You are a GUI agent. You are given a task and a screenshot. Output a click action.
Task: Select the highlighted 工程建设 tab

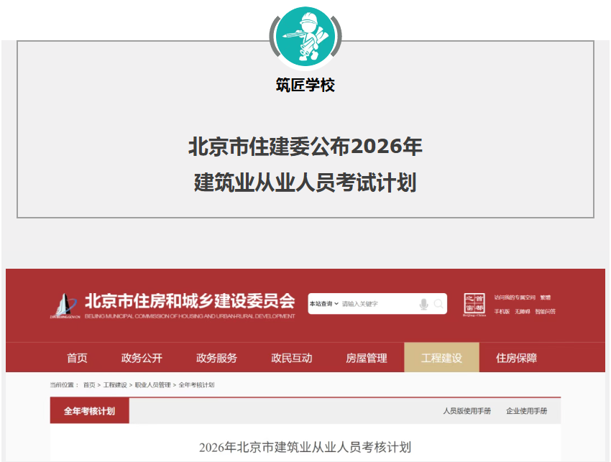(441, 358)
